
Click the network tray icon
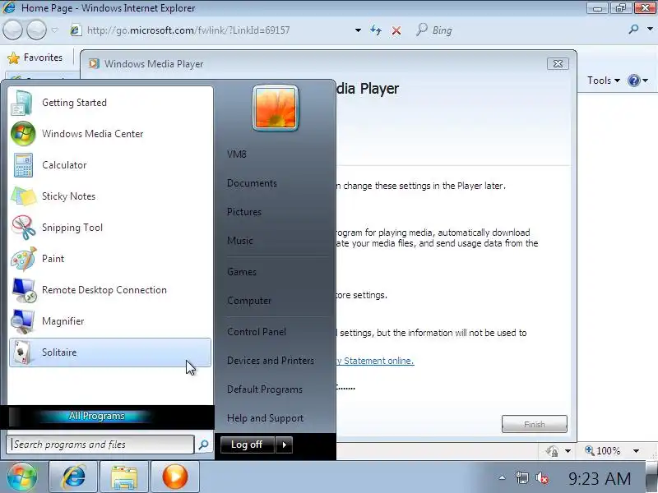coord(522,478)
